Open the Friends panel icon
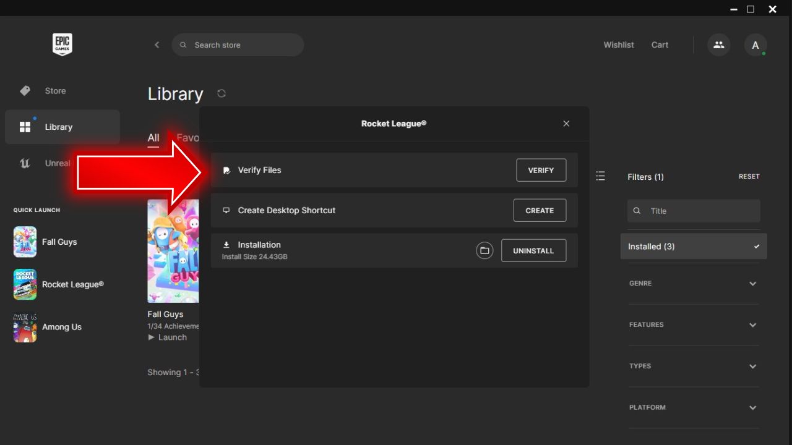792x445 pixels. (718, 44)
